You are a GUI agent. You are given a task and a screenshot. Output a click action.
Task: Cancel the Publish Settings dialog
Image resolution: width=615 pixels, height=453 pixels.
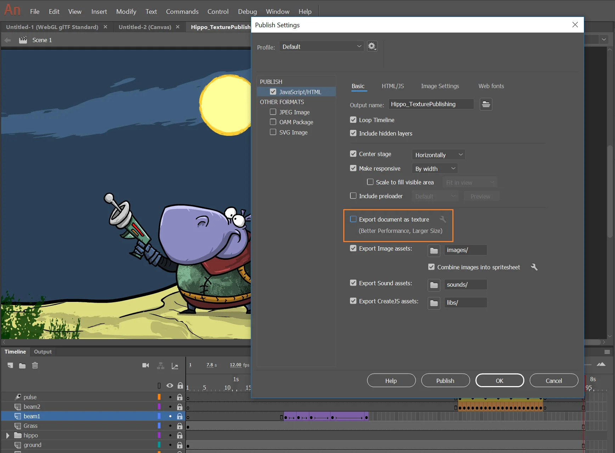(x=554, y=380)
